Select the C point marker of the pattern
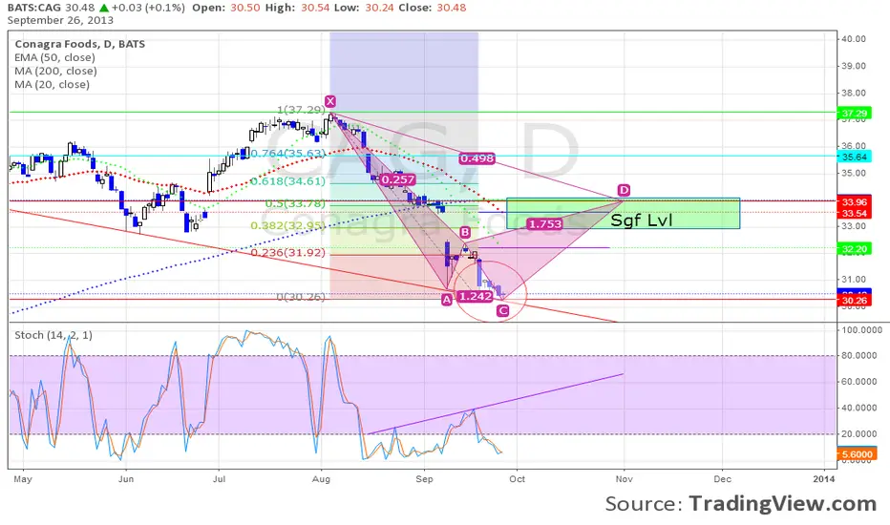 tap(502, 310)
